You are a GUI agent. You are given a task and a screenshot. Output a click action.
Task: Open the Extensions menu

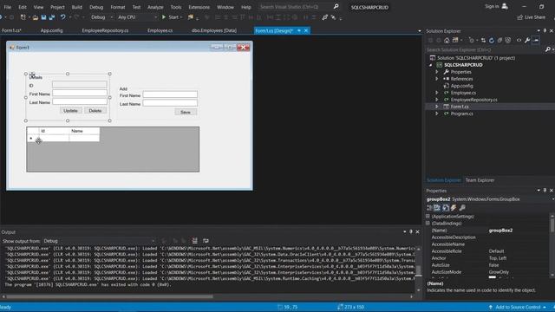[x=199, y=7]
